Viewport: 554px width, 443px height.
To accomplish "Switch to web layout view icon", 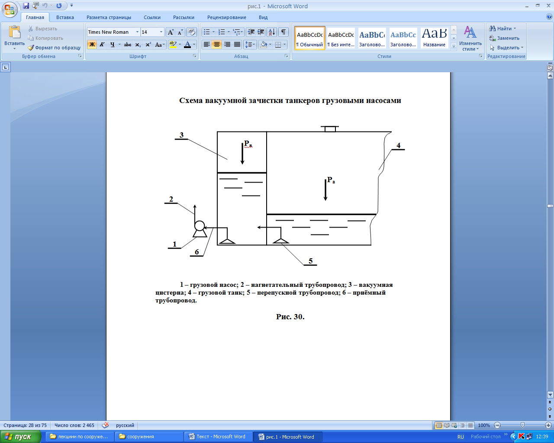I will [454, 425].
